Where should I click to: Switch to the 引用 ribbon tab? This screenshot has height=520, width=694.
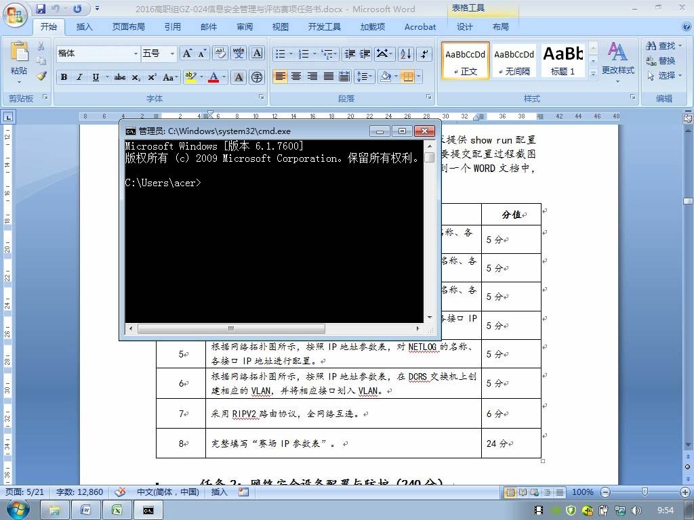[x=173, y=27]
